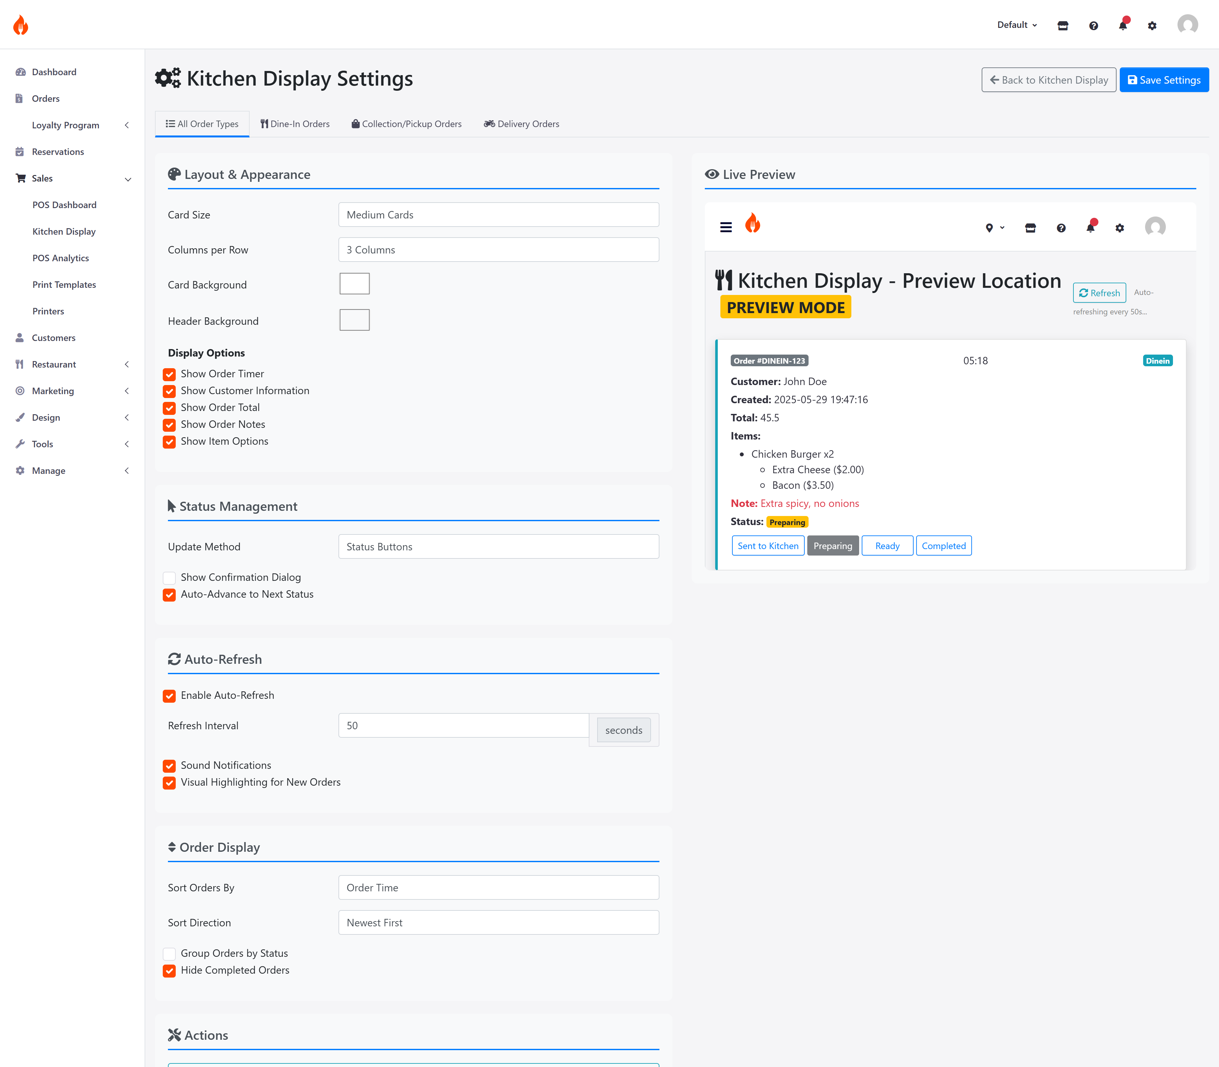1219x1067 pixels.
Task: Click the Refresh Interval input field
Action: click(x=464, y=725)
